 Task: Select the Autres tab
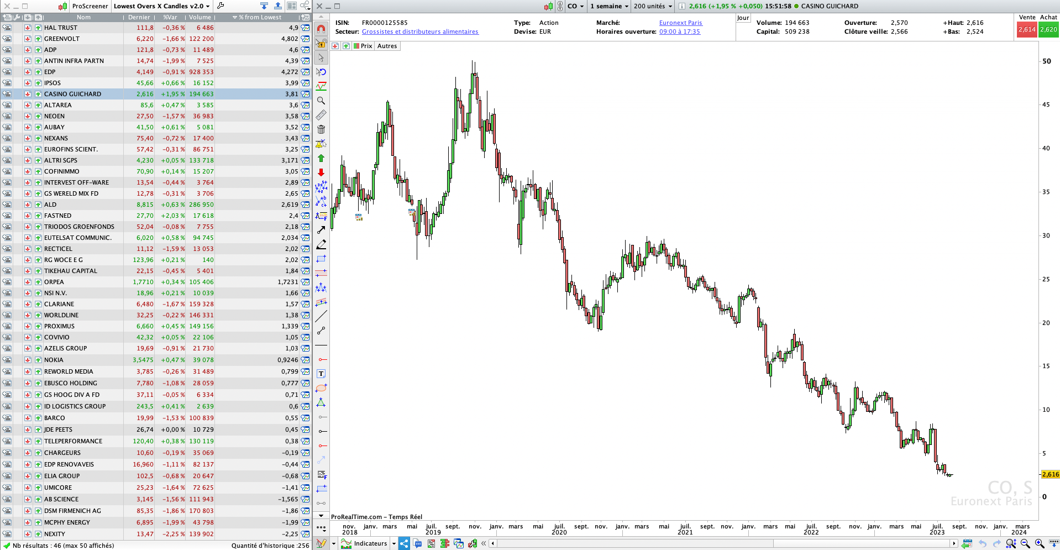point(387,46)
